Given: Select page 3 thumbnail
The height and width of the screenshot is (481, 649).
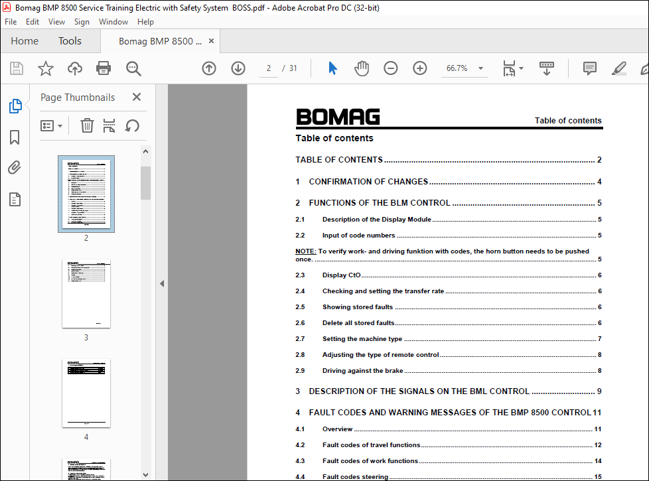Looking at the screenshot, I should click(86, 293).
